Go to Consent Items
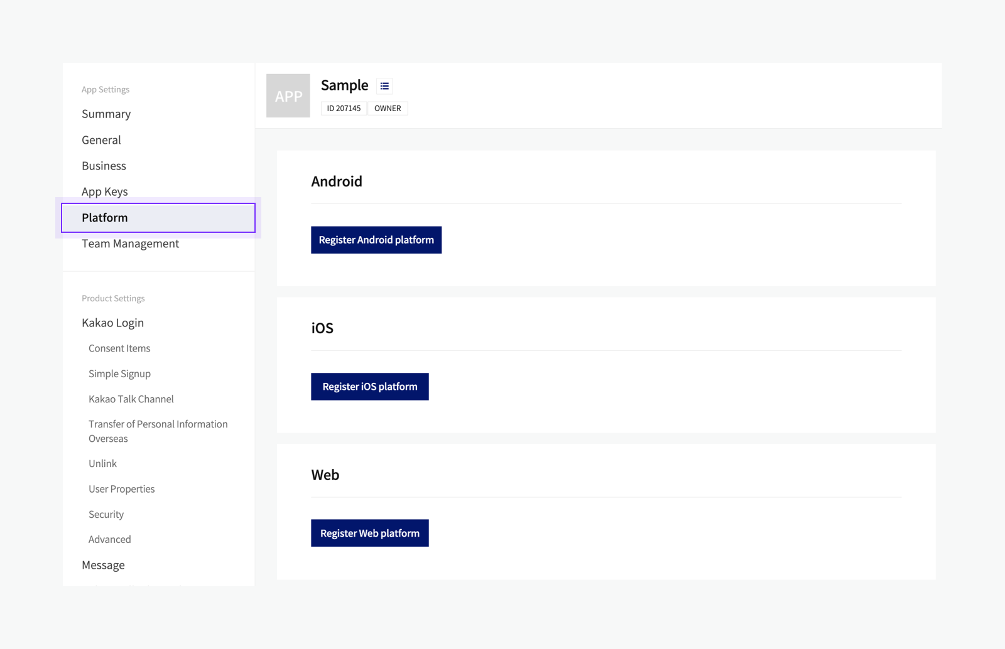This screenshot has height=649, width=1005. pos(119,348)
